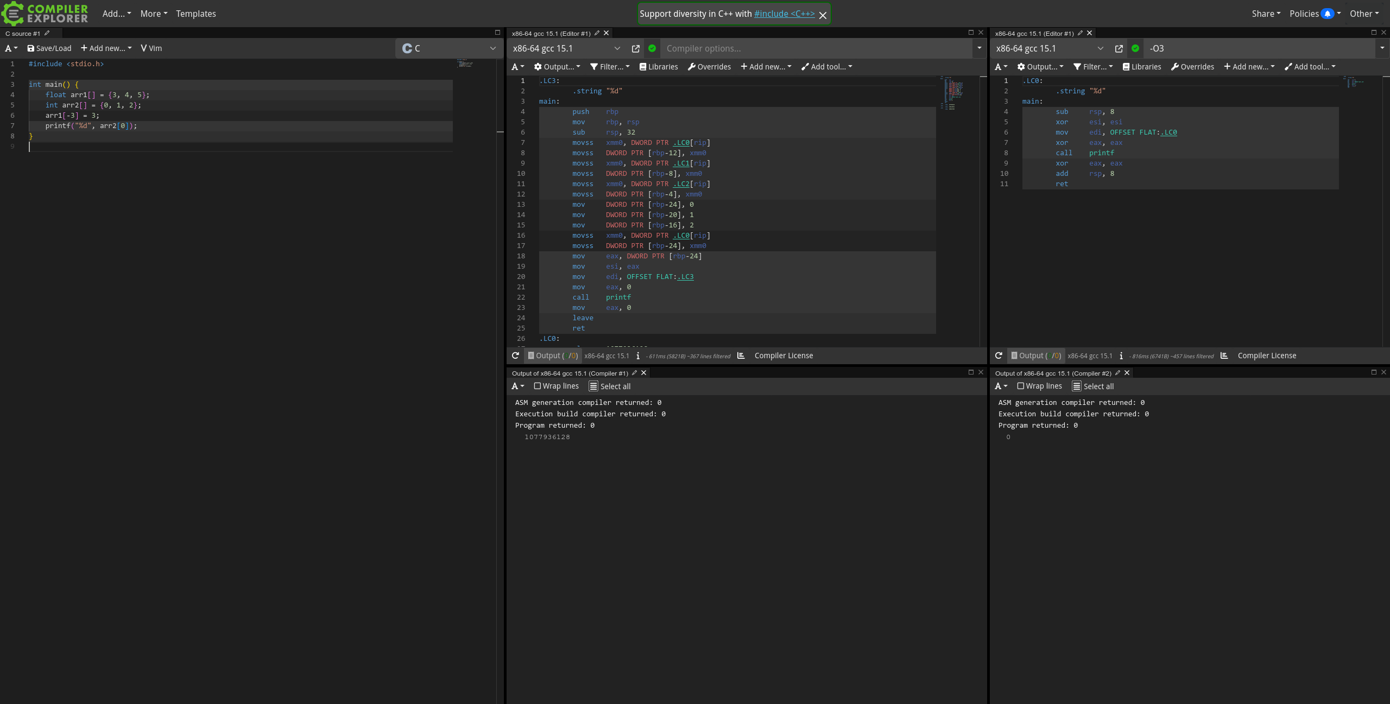Viewport: 1390px width, 704px height.
Task: Enable Wrap lines in Compiler #2 output
Action: pos(1039,386)
